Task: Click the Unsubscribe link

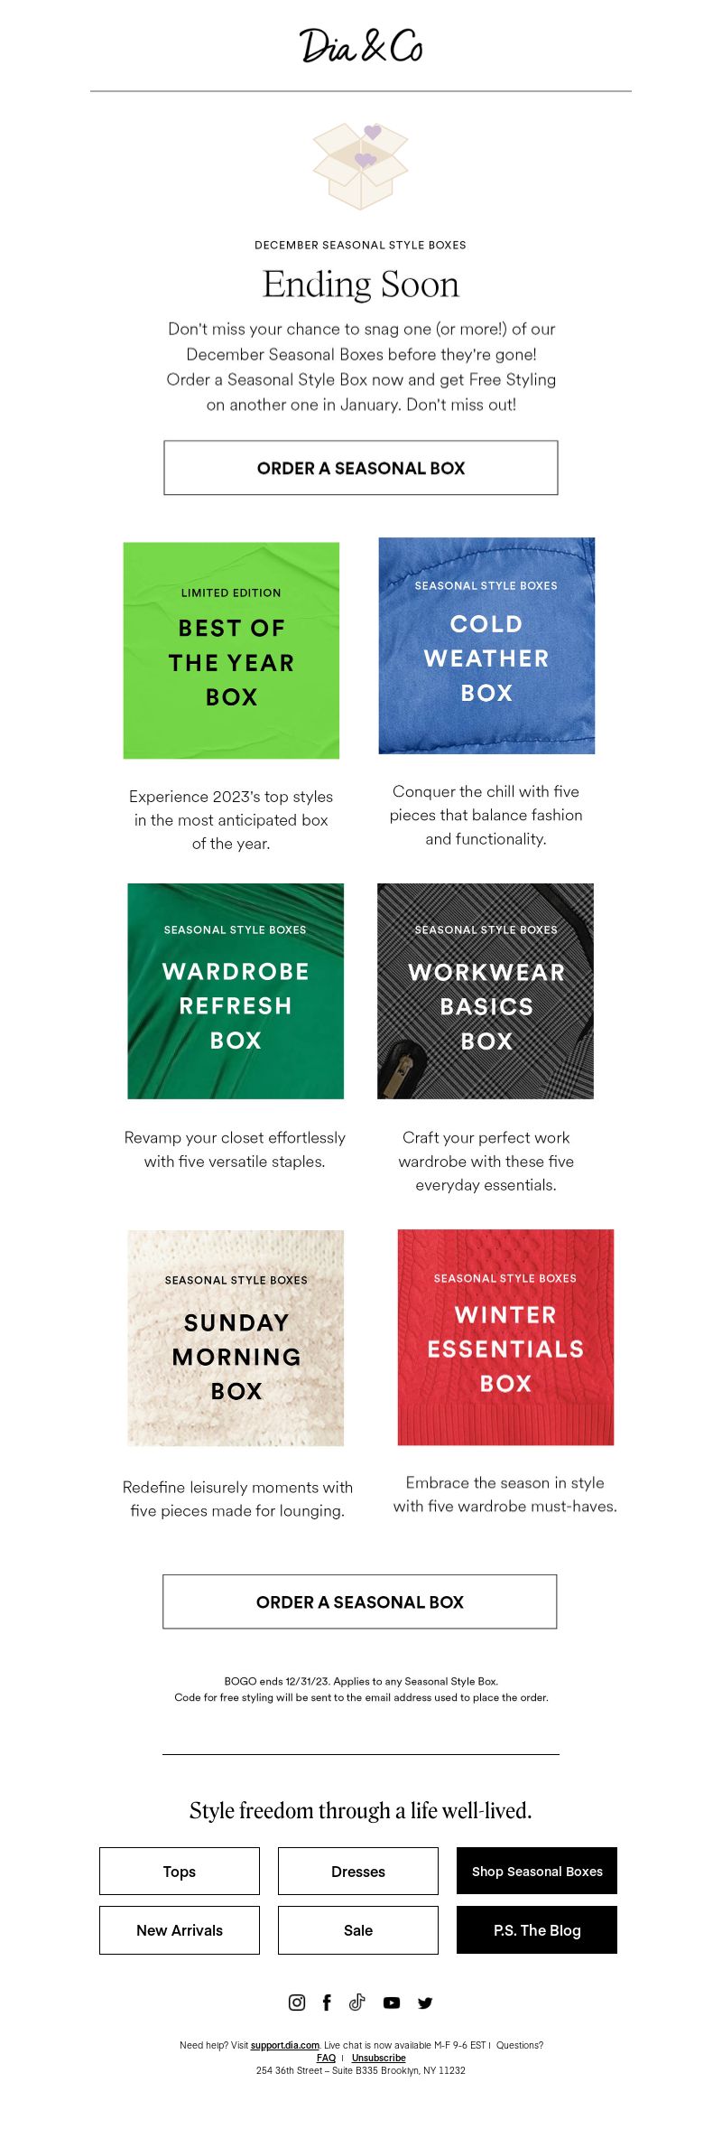Action: tap(378, 2058)
